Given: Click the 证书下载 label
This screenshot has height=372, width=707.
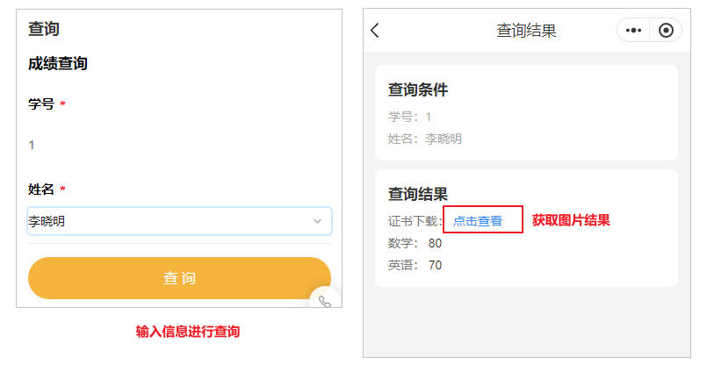Looking at the screenshot, I should [415, 221].
